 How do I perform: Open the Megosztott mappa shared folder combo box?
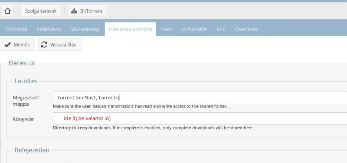point(200,97)
